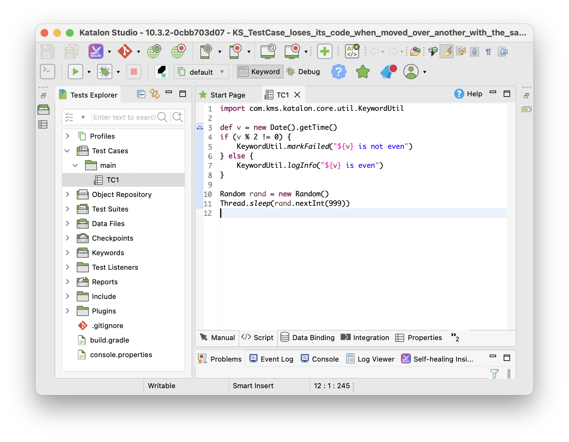This screenshot has width=569, height=442.
Task: Open build.gradle file in explorer
Action: click(109, 340)
